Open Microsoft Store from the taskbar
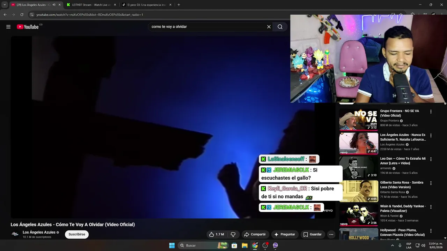Viewport: 447px width, 251px height. 234,245
